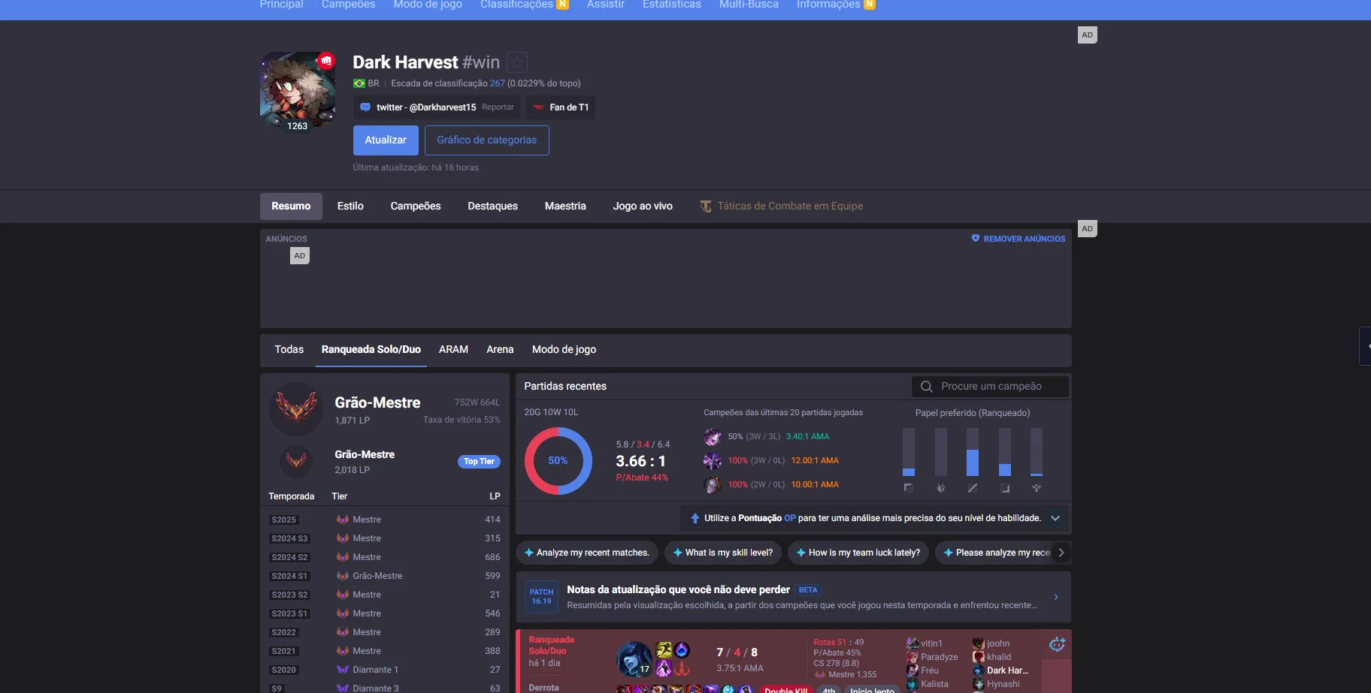Image resolution: width=1371 pixels, height=693 pixels.
Task: Click the mid lane role icon
Action: (973, 488)
